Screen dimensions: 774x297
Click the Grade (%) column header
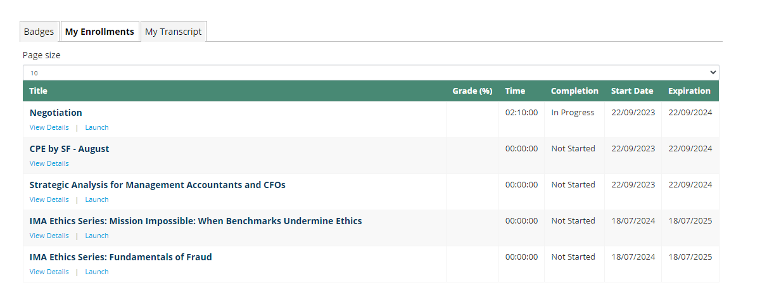pyautogui.click(x=473, y=91)
